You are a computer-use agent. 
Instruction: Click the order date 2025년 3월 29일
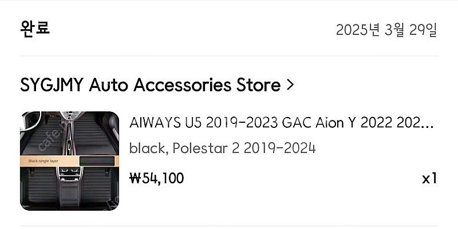point(386,30)
